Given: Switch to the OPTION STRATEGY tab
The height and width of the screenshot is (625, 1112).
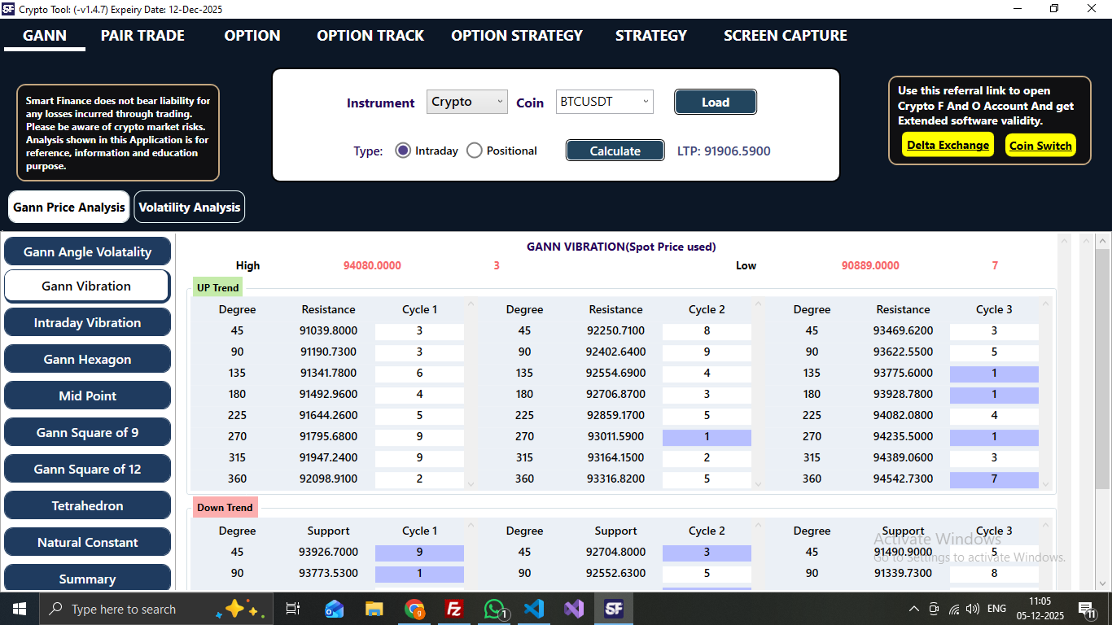Looking at the screenshot, I should click(516, 36).
